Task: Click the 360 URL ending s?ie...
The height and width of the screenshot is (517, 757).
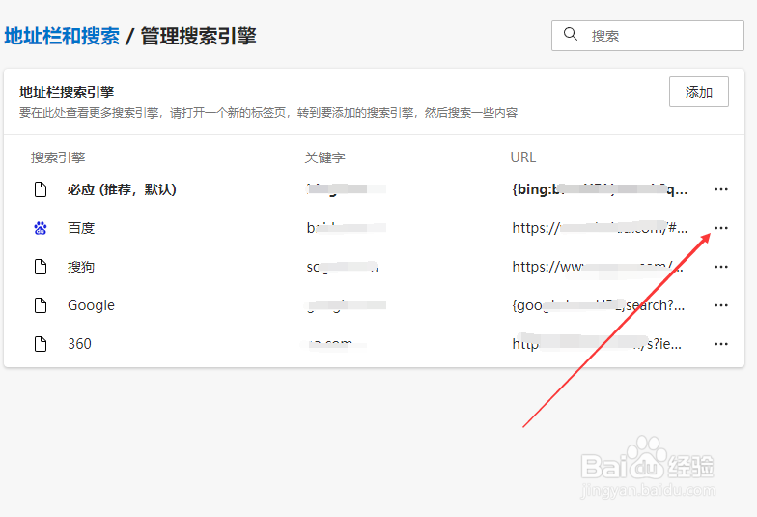Action: point(597,344)
